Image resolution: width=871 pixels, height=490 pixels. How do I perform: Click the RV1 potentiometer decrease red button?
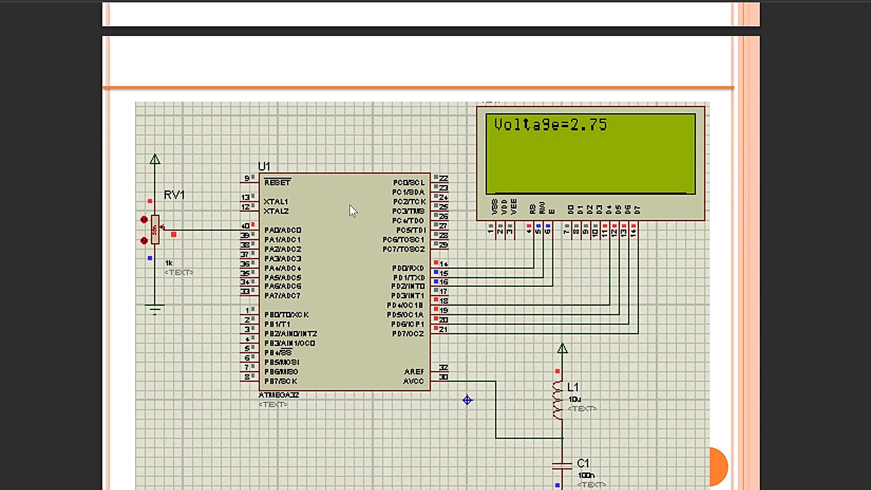[144, 240]
